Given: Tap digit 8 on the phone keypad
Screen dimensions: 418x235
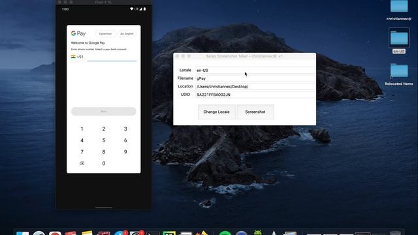Looking at the screenshot, I should (104, 152).
